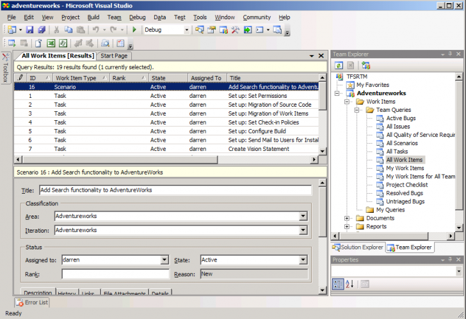
Task: Click the Team Explorer toolbar icon
Action: pyautogui.click(x=223, y=29)
